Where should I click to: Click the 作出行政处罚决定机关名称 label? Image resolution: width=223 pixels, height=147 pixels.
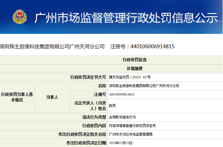click(x=82, y=134)
